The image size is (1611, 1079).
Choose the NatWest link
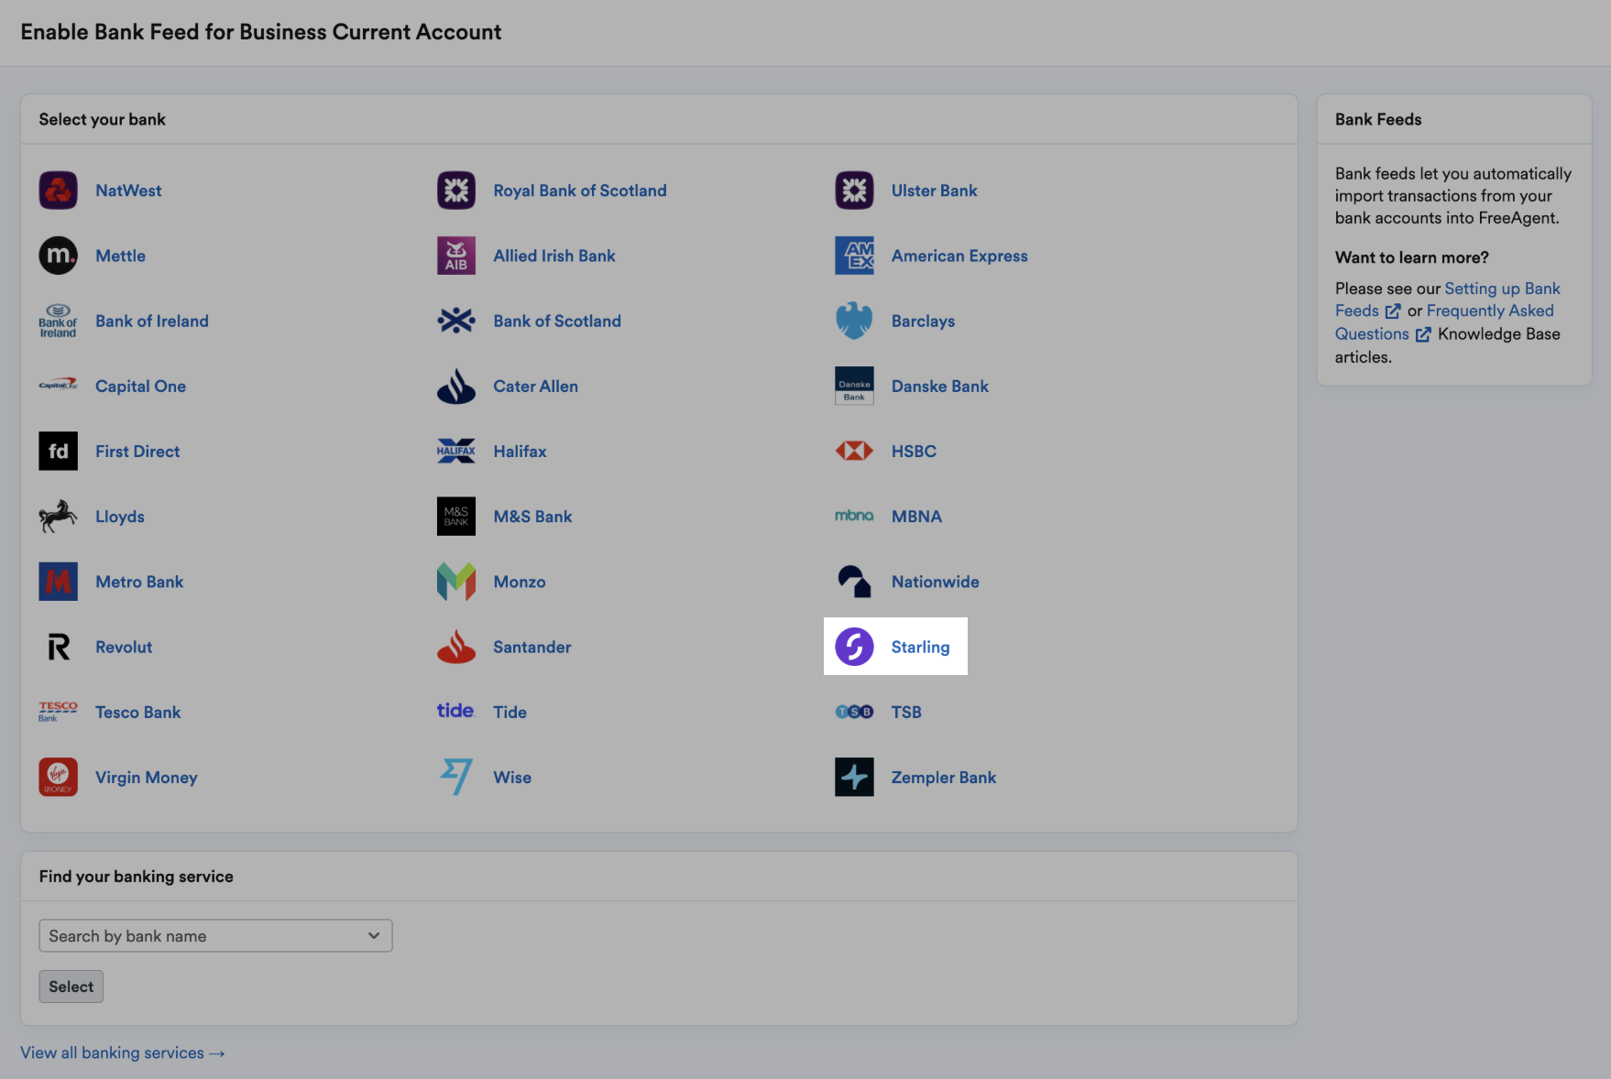click(128, 191)
